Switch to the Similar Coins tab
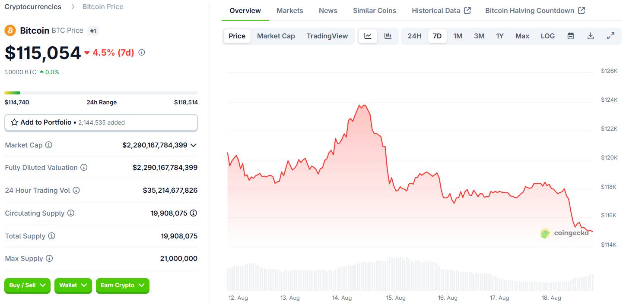Viewport: 623px width, 304px height. pos(375,10)
